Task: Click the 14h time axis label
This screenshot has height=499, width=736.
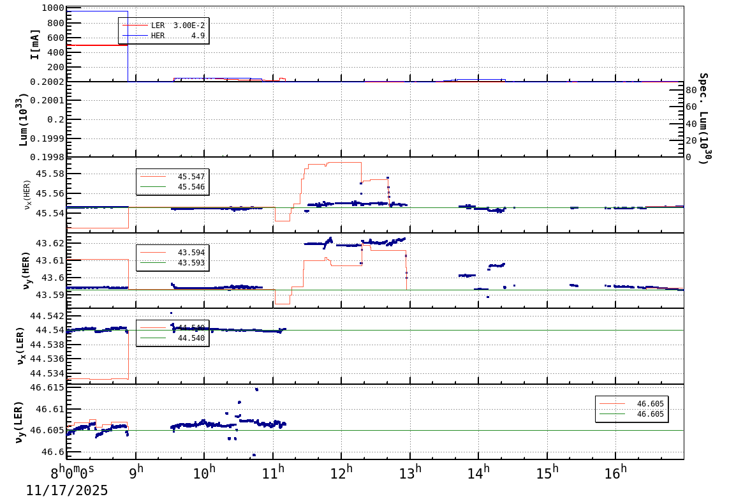Action: pyautogui.click(x=479, y=473)
